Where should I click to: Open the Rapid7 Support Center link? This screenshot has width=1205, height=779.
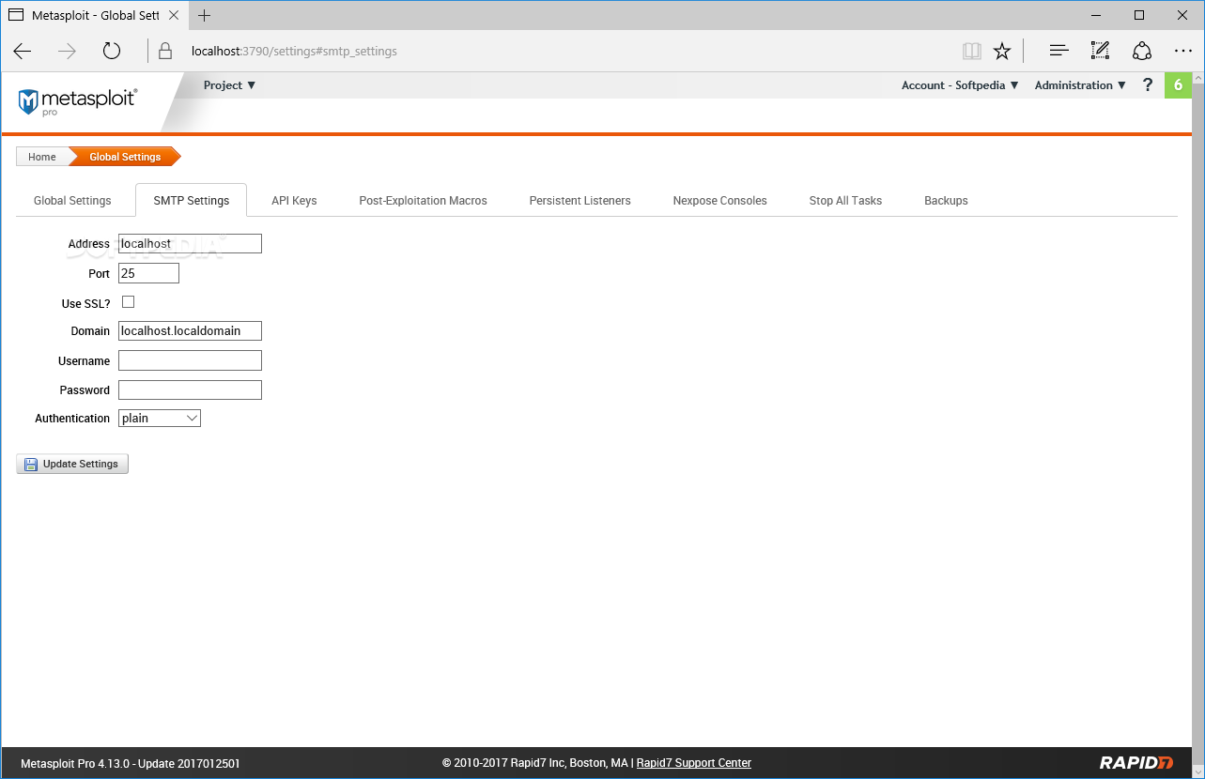694,763
